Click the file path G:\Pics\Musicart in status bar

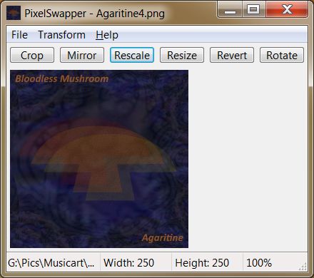pyautogui.click(x=51, y=263)
